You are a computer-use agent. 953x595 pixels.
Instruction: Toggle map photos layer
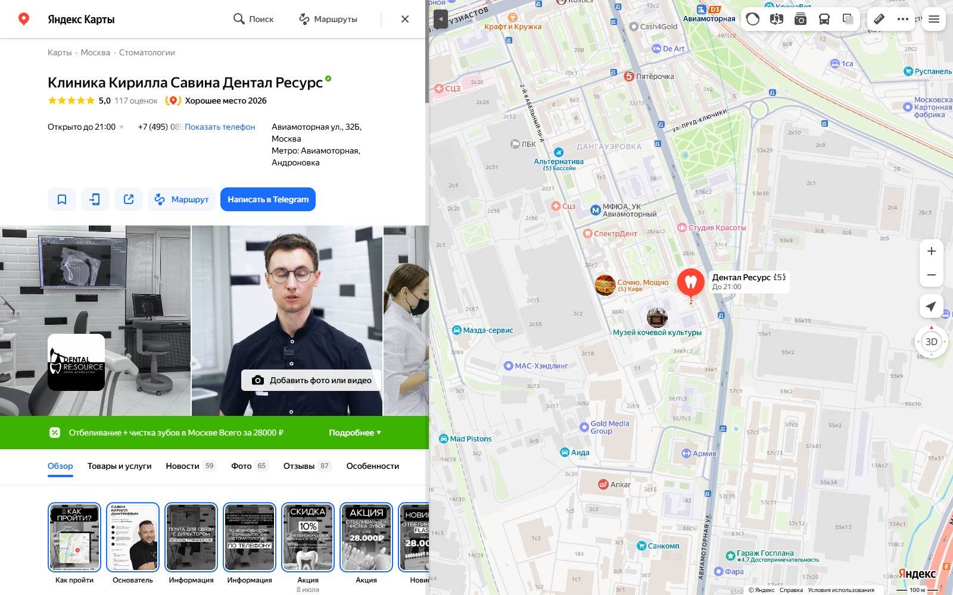tap(801, 19)
